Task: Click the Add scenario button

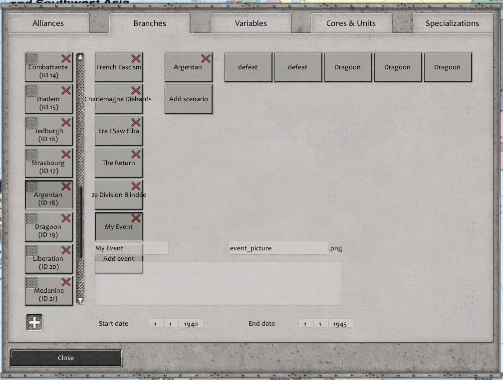Action: tap(188, 99)
